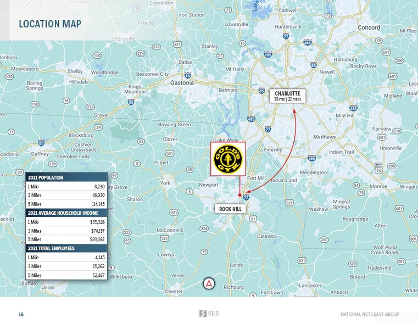
Task: Click the $83,382 household income value
Action: click(x=97, y=240)
